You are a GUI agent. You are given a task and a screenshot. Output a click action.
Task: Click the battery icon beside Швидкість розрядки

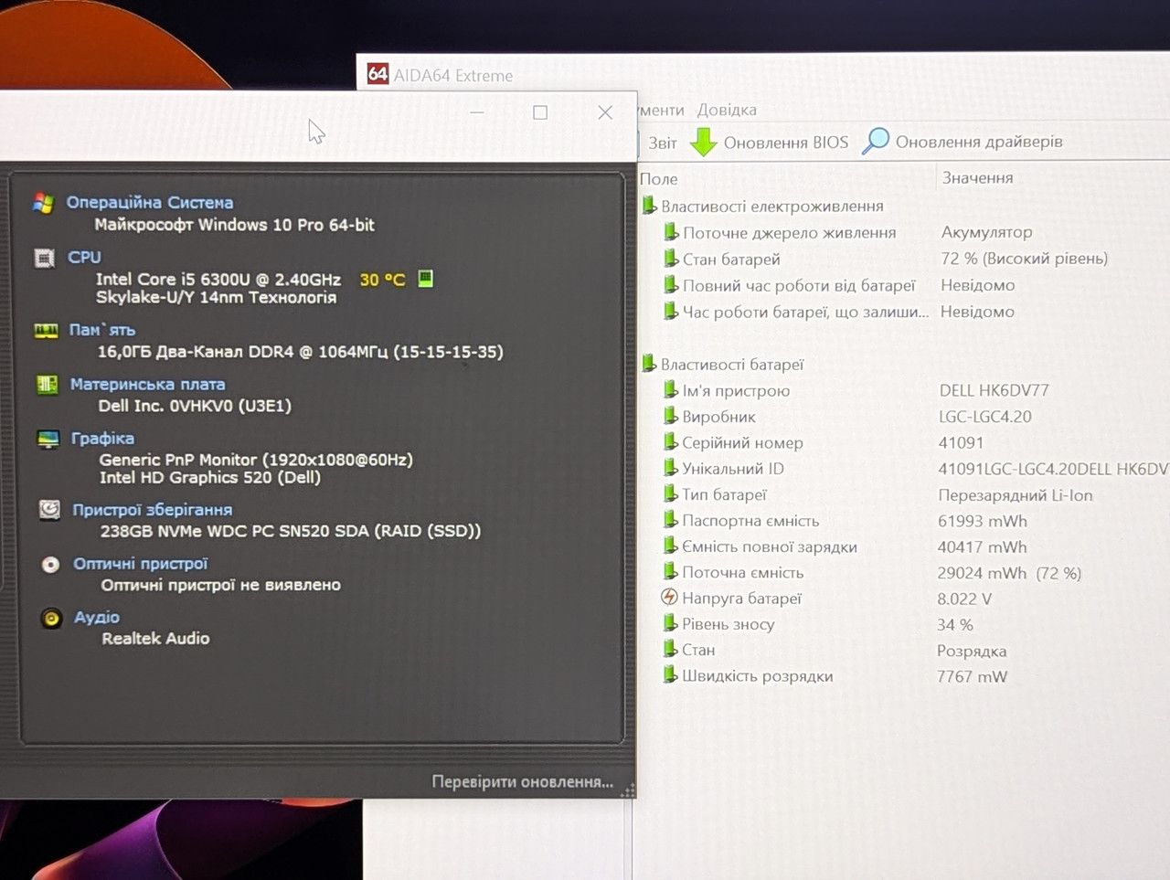pyautogui.click(x=670, y=675)
